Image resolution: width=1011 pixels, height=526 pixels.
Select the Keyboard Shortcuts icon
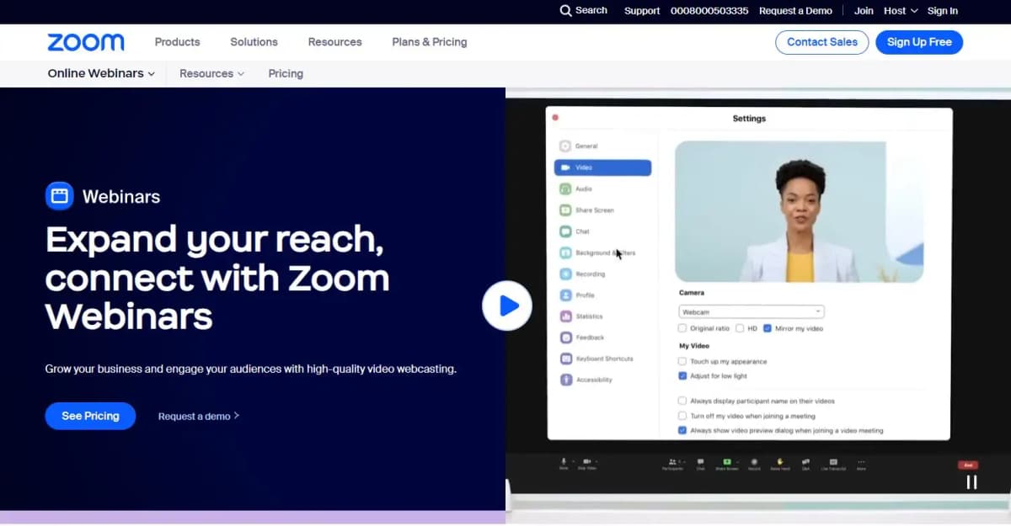[565, 359]
